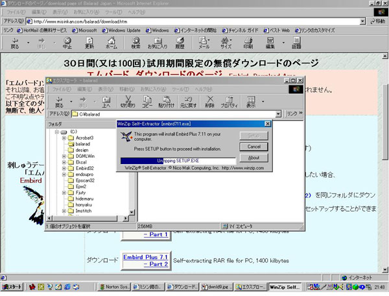This screenshot has width=389, height=296.
Task: Click Windows Update link in Links bar
Action: coord(121,31)
